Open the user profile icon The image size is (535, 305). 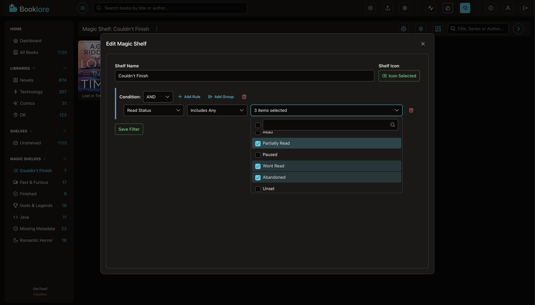click(x=508, y=8)
